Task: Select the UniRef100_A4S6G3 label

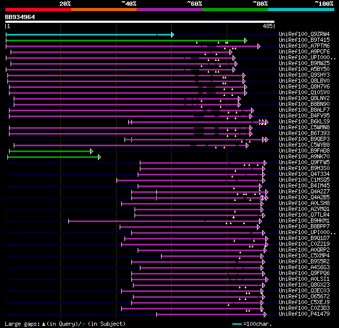Action: [304, 268]
